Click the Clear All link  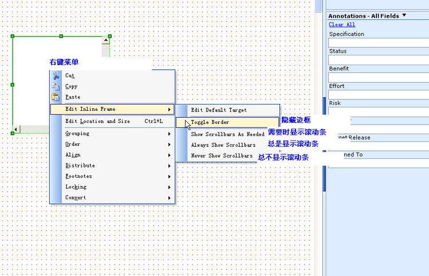click(342, 25)
